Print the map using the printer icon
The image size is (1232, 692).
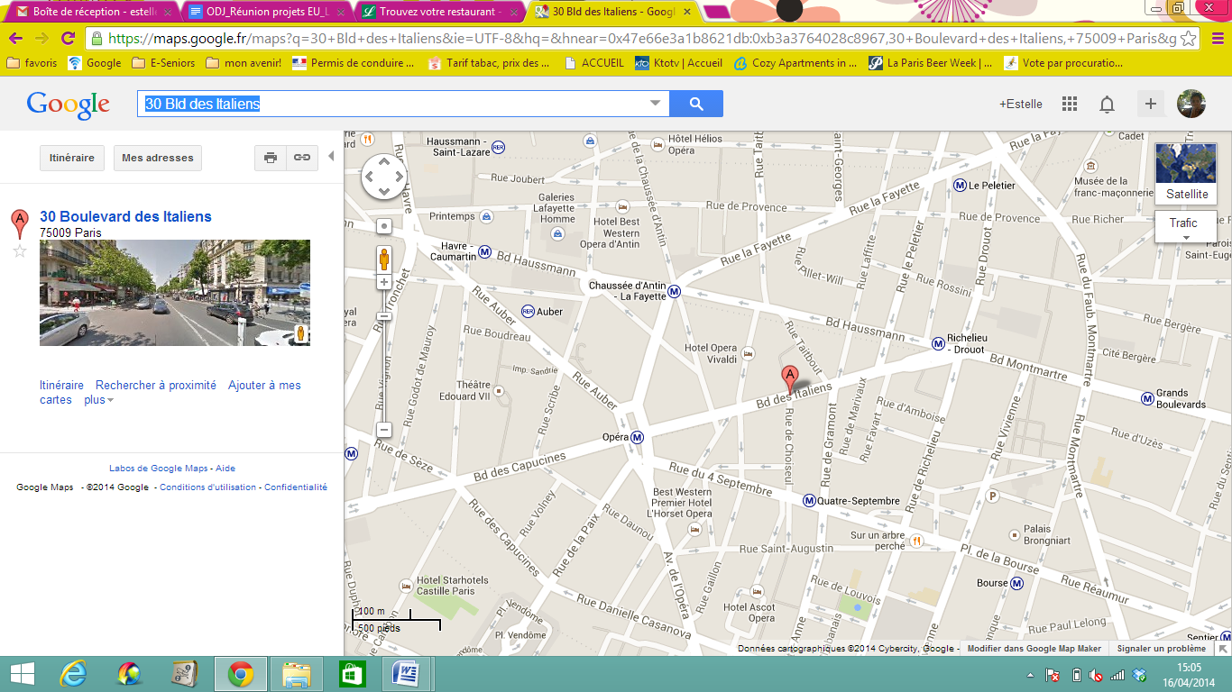coord(271,158)
